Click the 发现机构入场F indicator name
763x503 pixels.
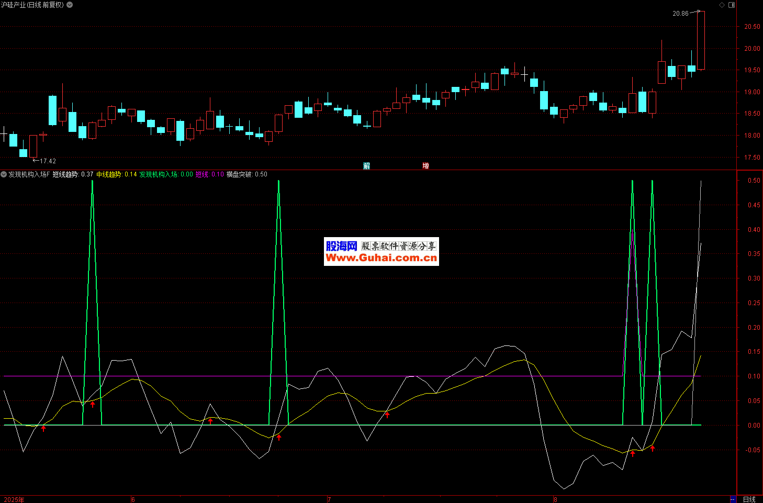[29, 174]
